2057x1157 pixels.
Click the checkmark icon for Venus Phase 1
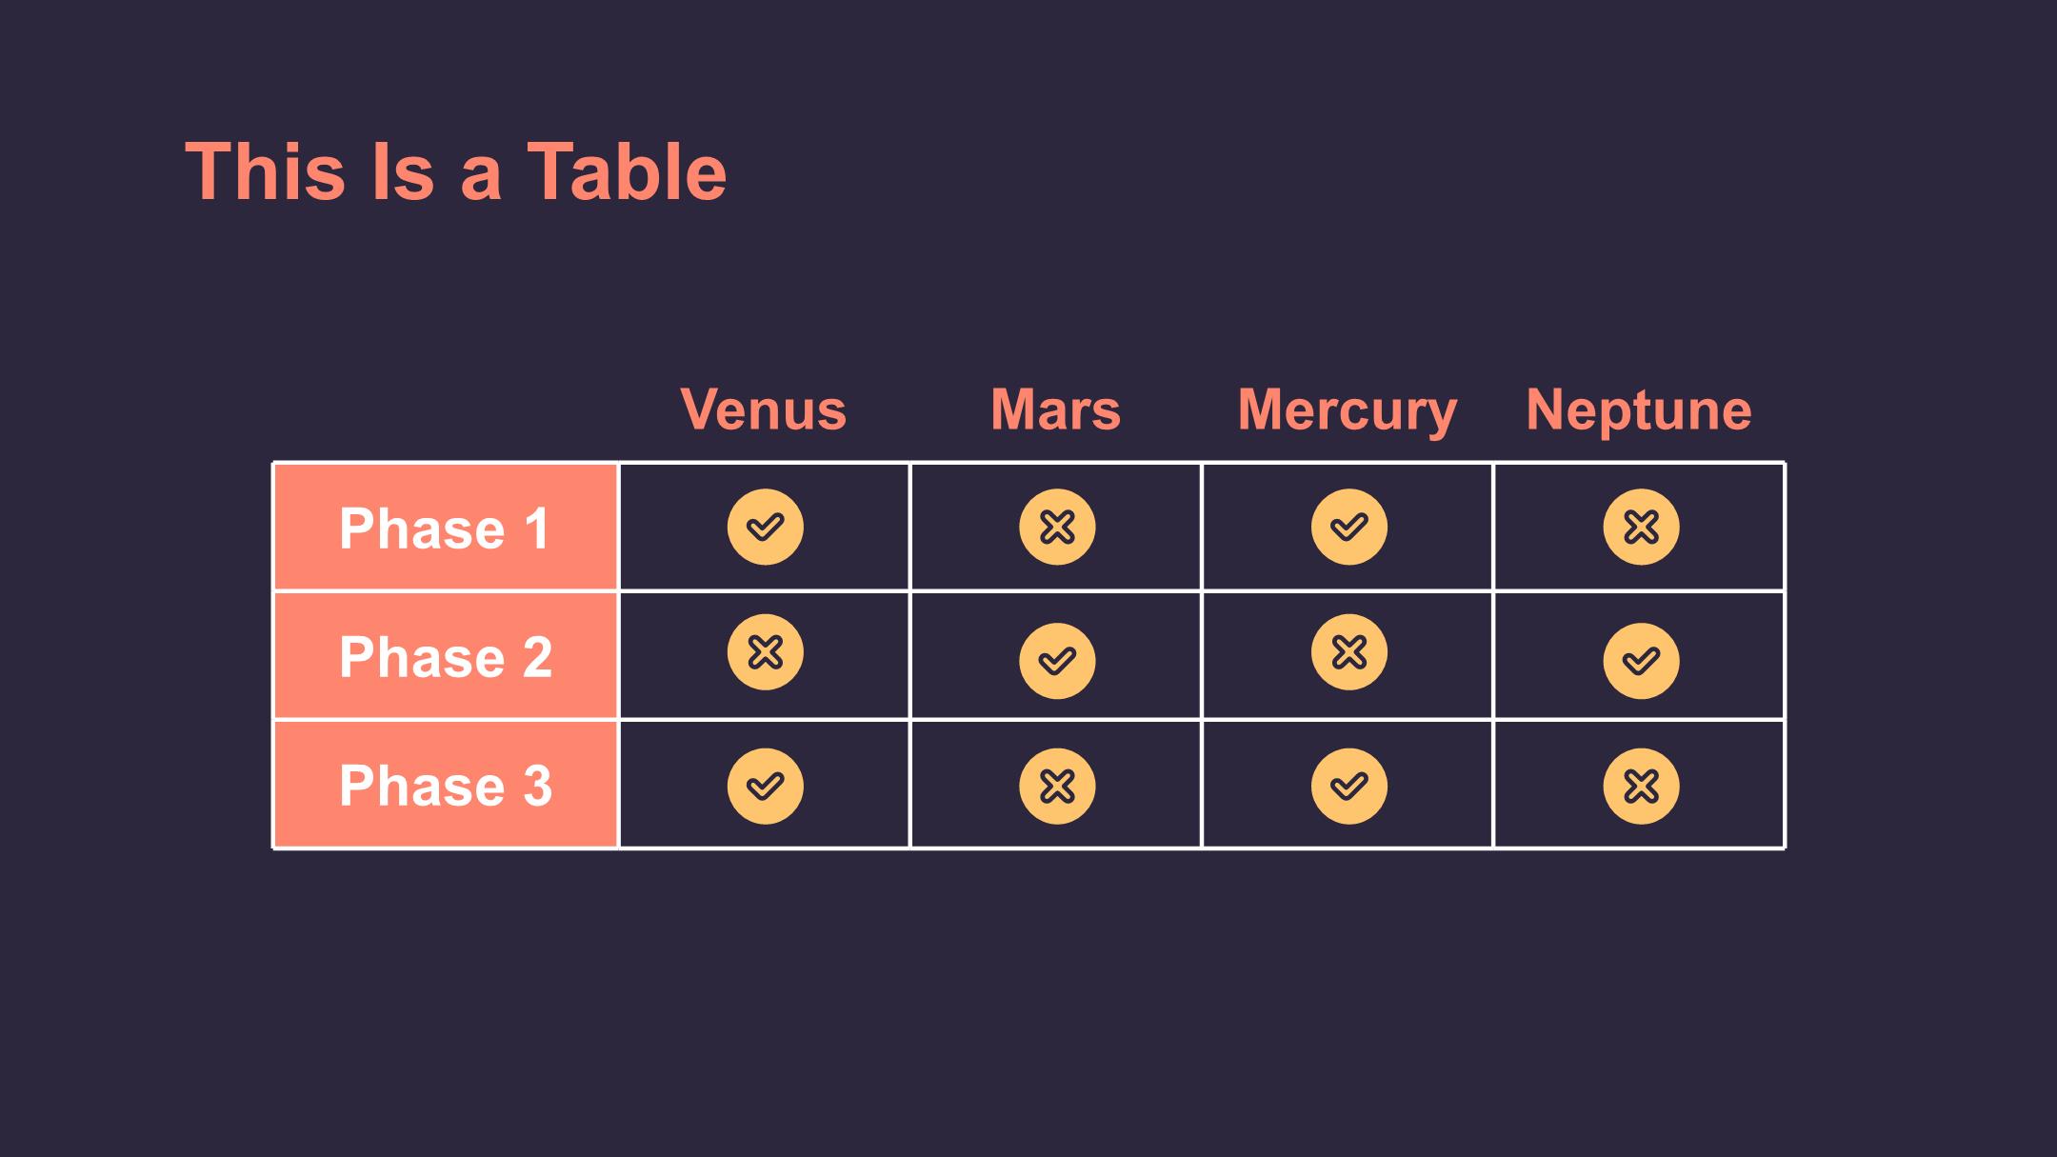pyautogui.click(x=765, y=527)
